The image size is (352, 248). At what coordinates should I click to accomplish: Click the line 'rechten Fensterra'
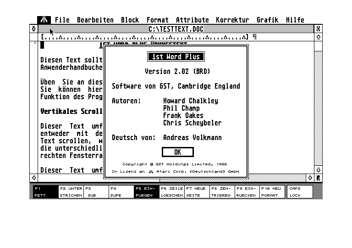click(71, 156)
